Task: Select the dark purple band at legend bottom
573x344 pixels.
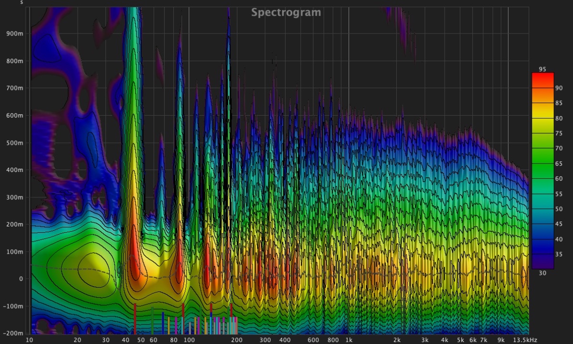Action: 542,264
